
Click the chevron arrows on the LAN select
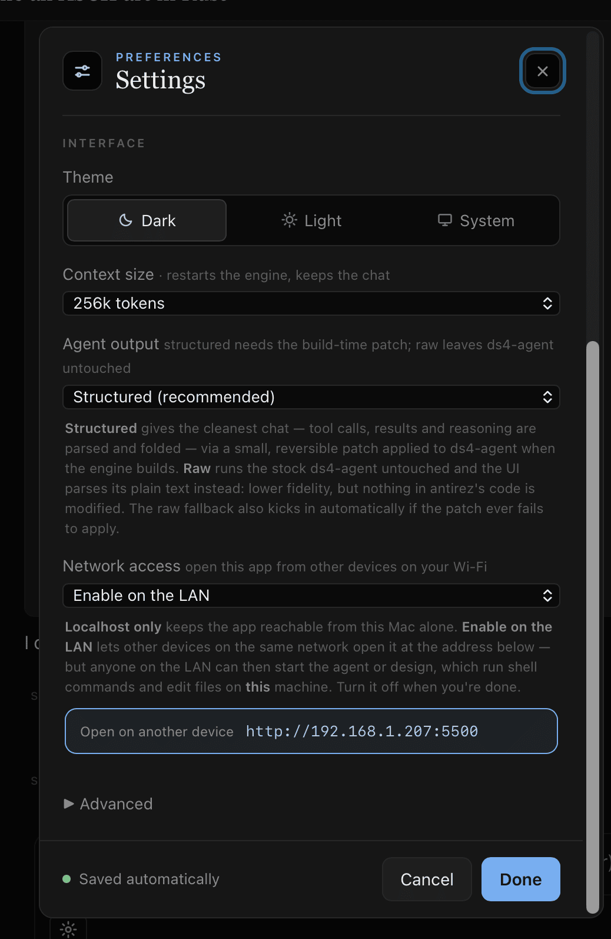(x=547, y=596)
